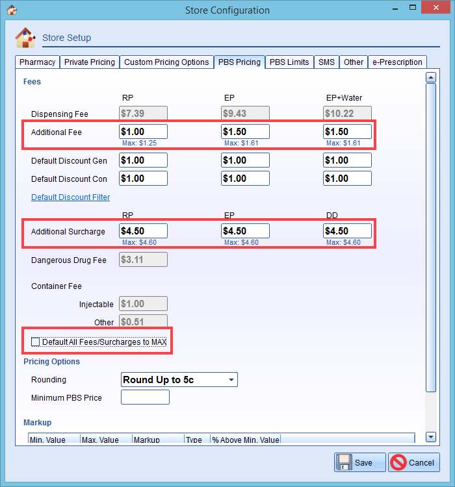Click the Pricing Options section heading
This screenshot has width=455, height=487.
51,362
